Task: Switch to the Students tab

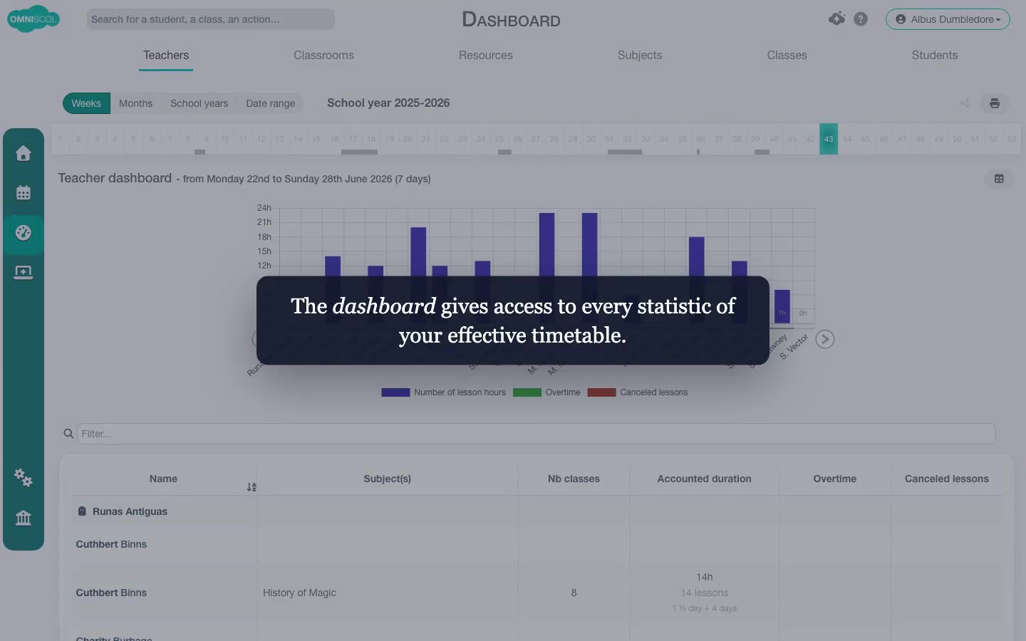Action: (935, 56)
